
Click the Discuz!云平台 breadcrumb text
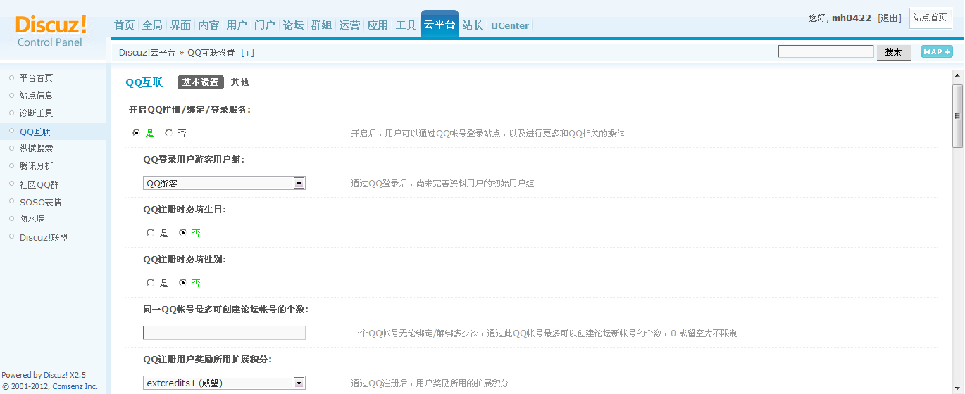(x=147, y=53)
